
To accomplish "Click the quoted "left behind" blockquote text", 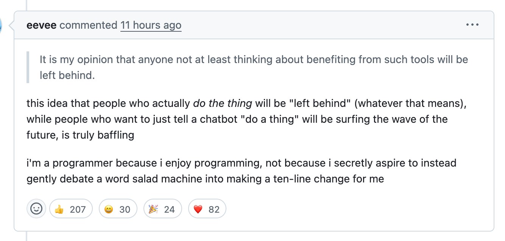I will tap(254, 67).
